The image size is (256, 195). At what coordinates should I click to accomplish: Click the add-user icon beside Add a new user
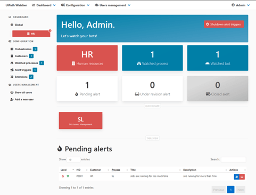(12, 100)
